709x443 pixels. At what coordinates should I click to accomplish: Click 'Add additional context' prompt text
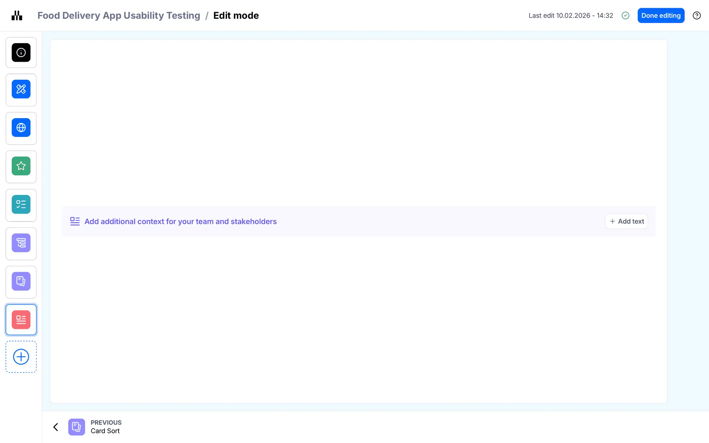tap(180, 221)
